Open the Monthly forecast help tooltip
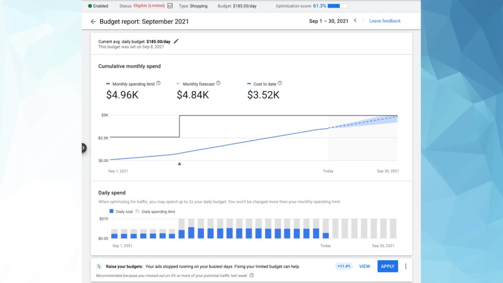Viewport: 503px width, 283px height. [218, 83]
